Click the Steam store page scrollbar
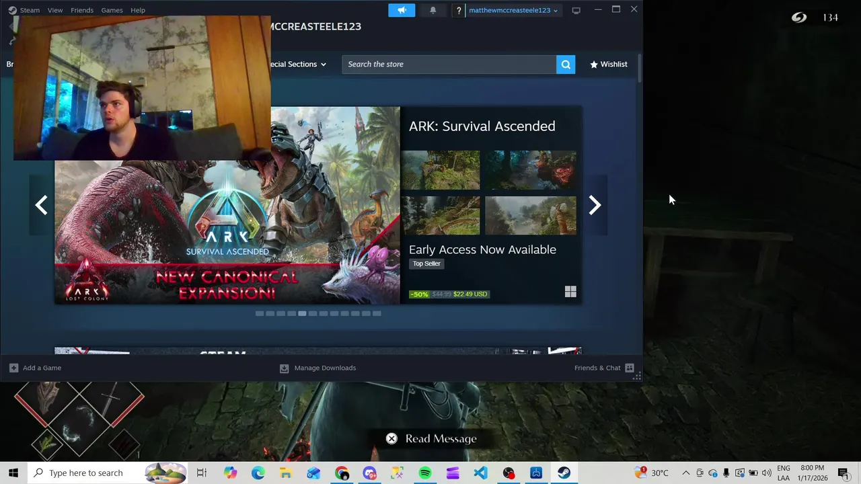Screen dimensions: 861x484 (x=638, y=69)
